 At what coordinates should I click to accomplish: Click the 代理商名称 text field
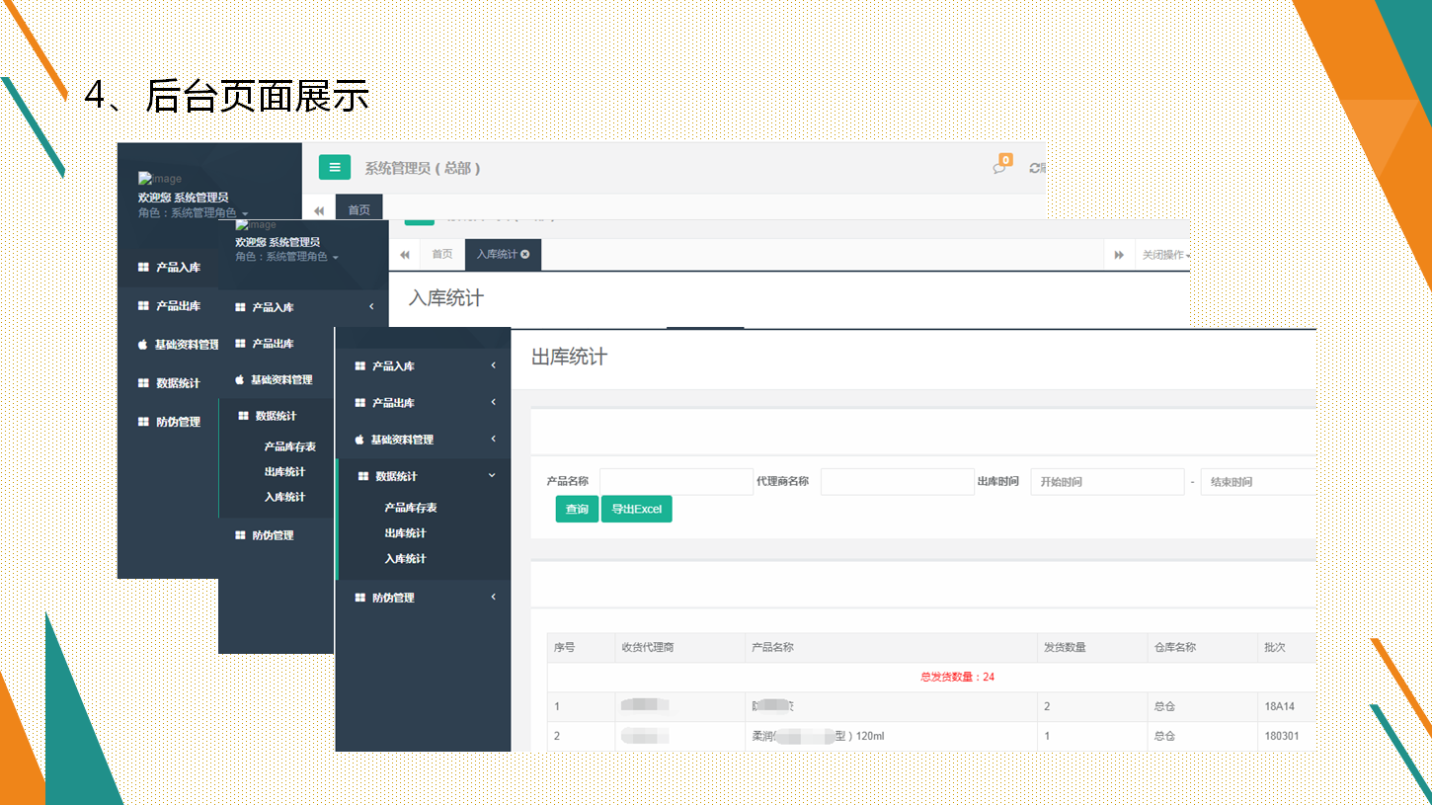(897, 482)
